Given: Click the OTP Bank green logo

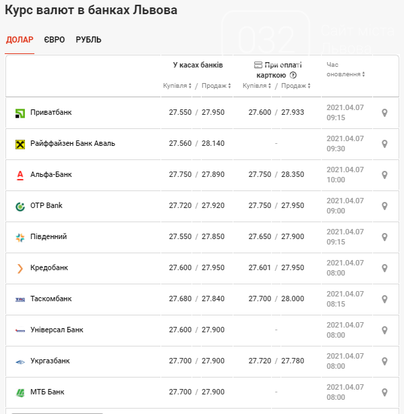Looking at the screenshot, I should pyautogui.click(x=20, y=207).
